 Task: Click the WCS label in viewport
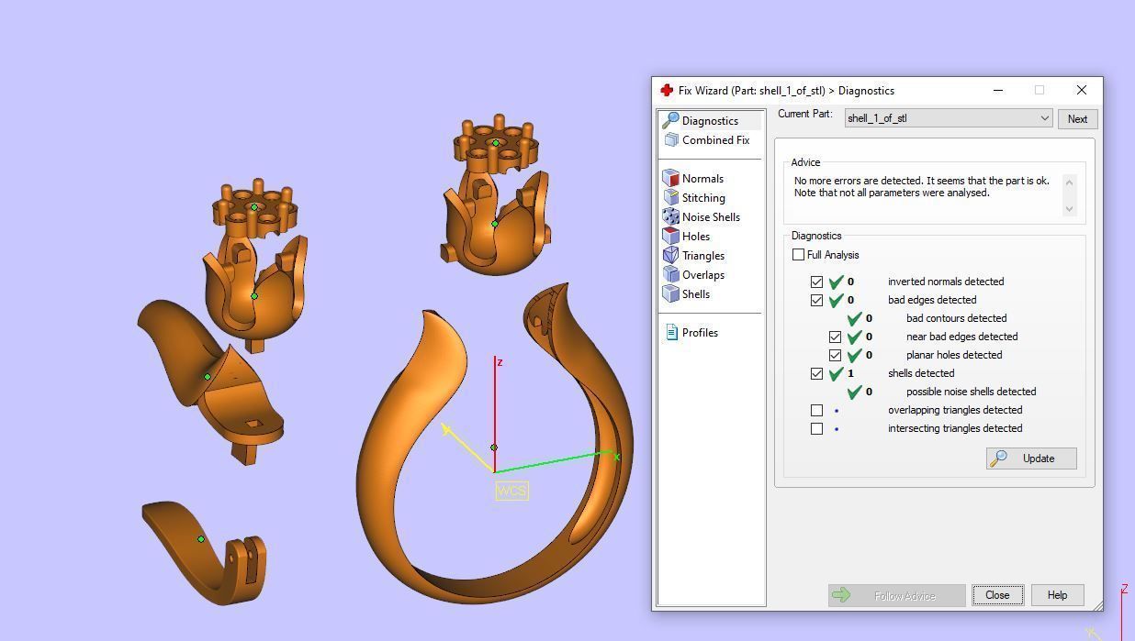(511, 491)
